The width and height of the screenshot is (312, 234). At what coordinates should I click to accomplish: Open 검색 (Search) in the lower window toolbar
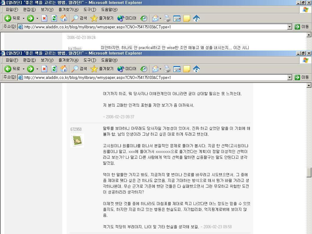pos(79,69)
